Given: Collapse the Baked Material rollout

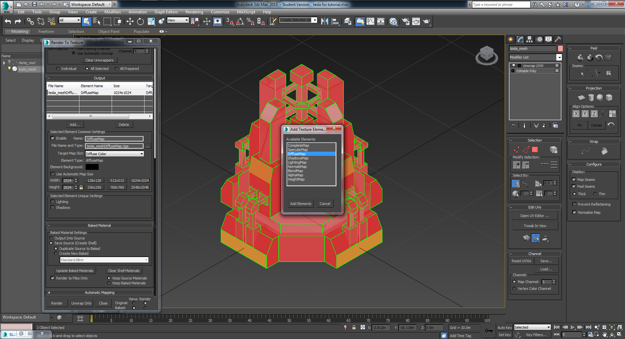Looking at the screenshot, I should tap(100, 225).
